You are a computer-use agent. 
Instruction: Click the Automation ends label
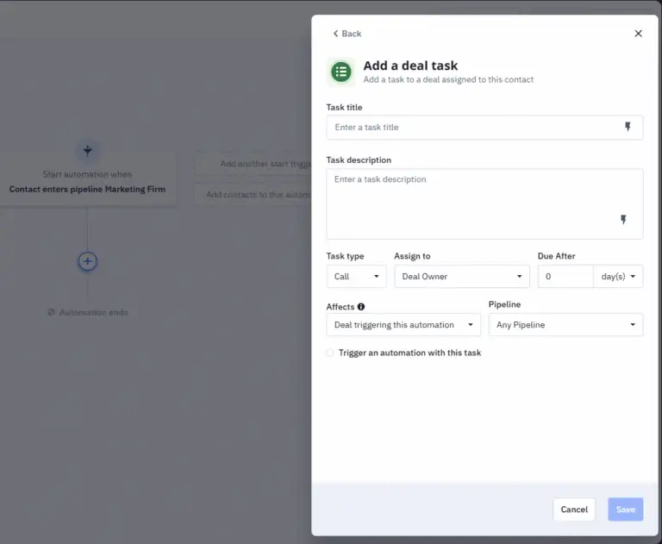(x=94, y=313)
